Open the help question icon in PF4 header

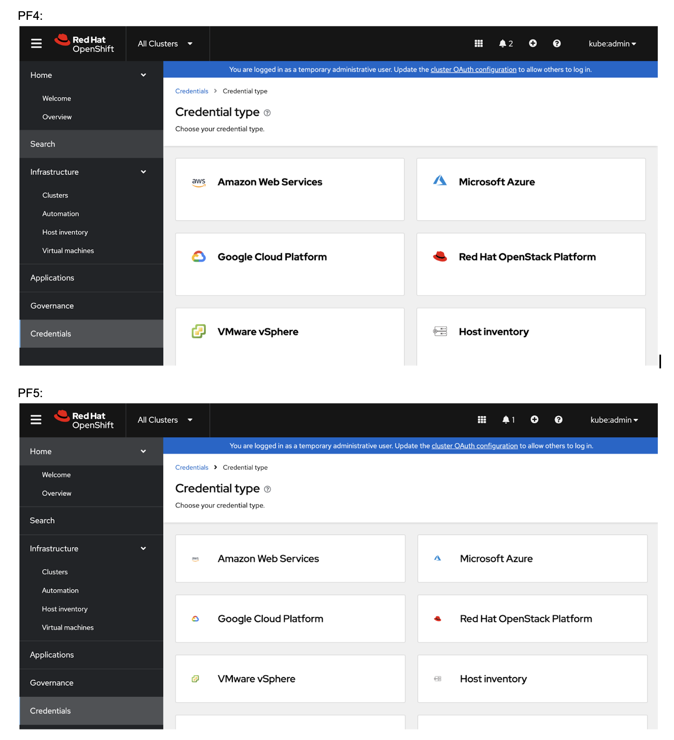[x=557, y=43]
